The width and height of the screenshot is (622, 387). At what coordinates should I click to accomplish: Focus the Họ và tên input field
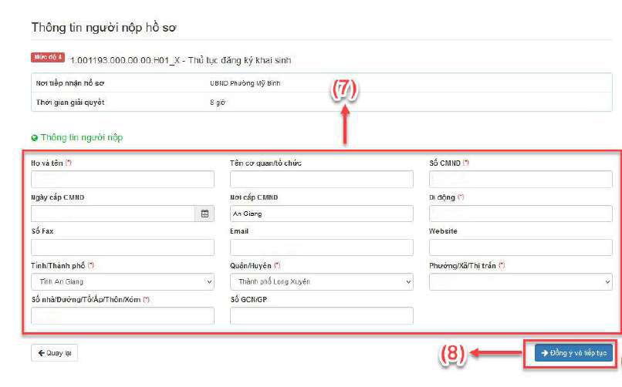(x=122, y=180)
